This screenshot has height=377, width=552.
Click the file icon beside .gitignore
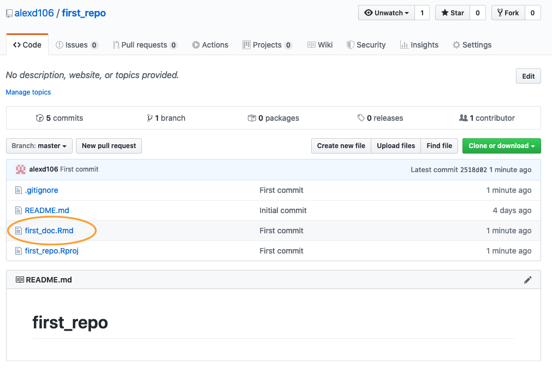click(19, 190)
